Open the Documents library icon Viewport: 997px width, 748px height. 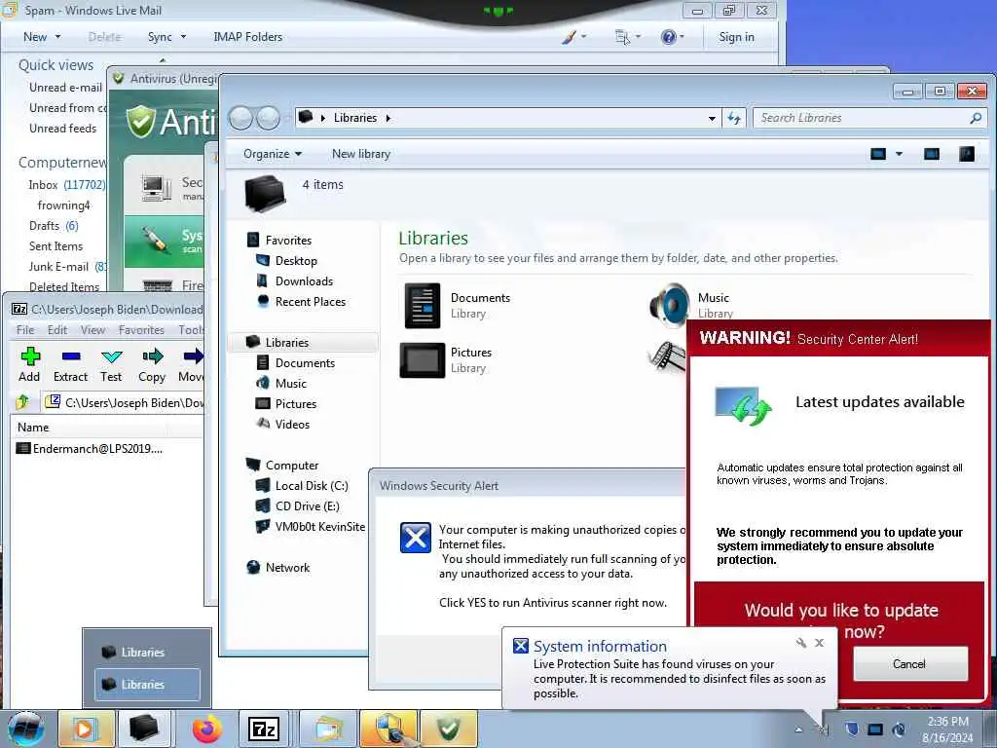point(423,305)
